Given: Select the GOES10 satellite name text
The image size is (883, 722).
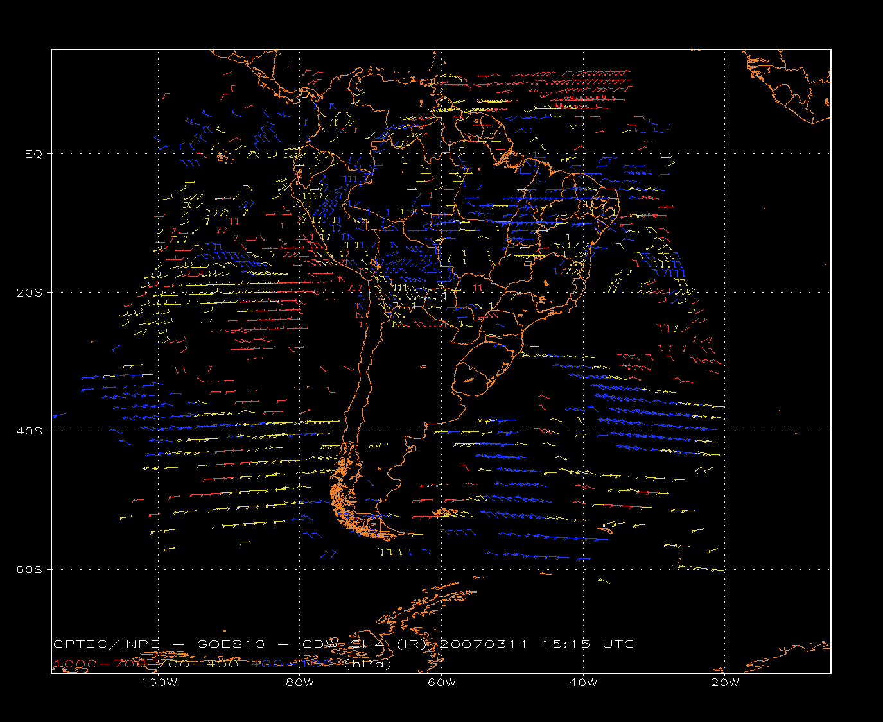Looking at the screenshot, I should pos(231,644).
